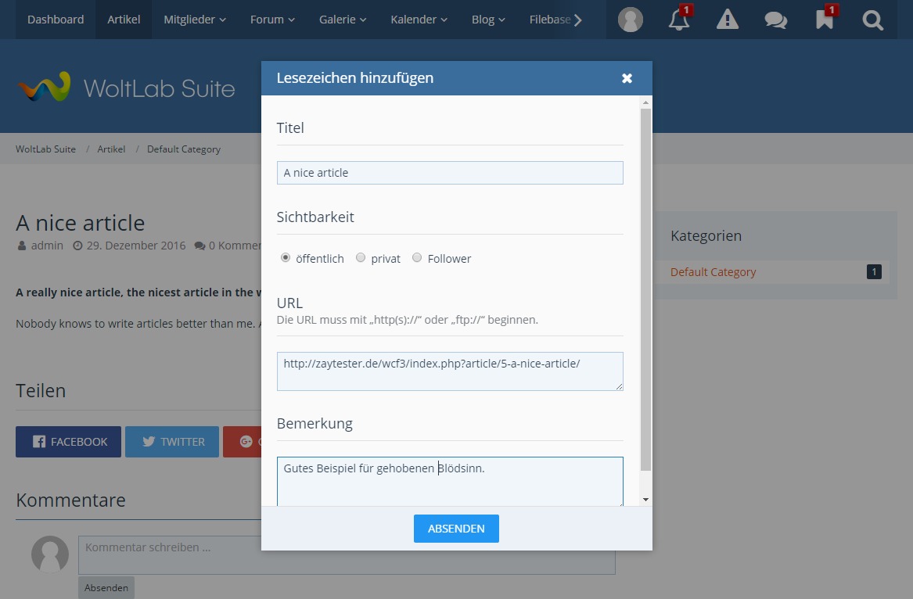The image size is (913, 599).
Task: Click the WoltLab Suite logo
Action: [x=127, y=88]
